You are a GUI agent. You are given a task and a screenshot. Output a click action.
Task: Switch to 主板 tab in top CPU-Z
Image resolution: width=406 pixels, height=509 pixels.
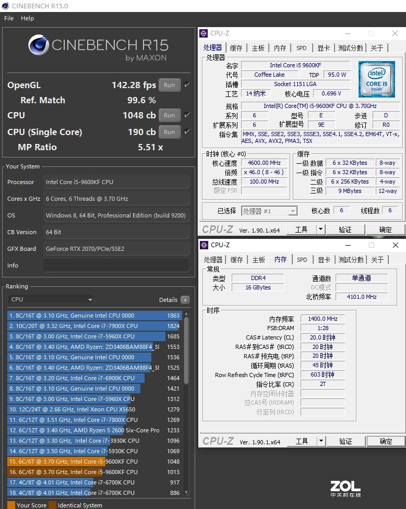pyautogui.click(x=258, y=48)
